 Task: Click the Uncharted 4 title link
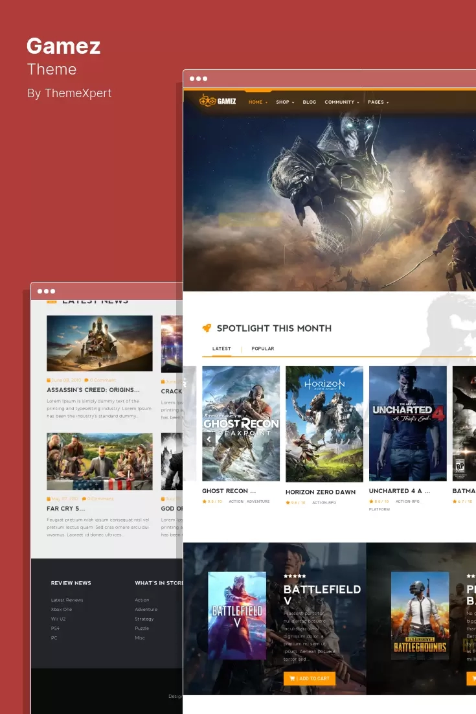tap(399, 491)
